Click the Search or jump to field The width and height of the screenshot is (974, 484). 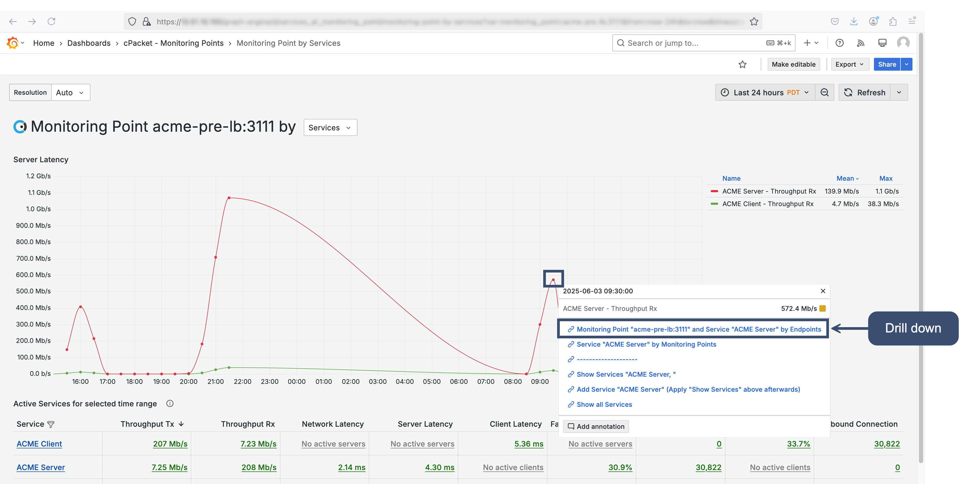click(703, 43)
